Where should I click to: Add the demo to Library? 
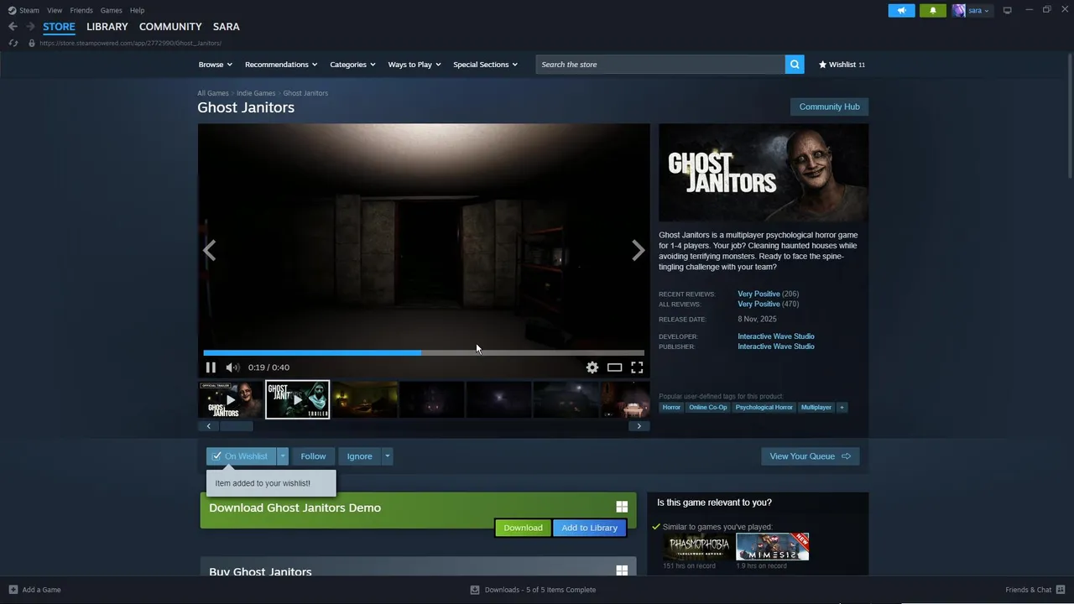(x=589, y=528)
